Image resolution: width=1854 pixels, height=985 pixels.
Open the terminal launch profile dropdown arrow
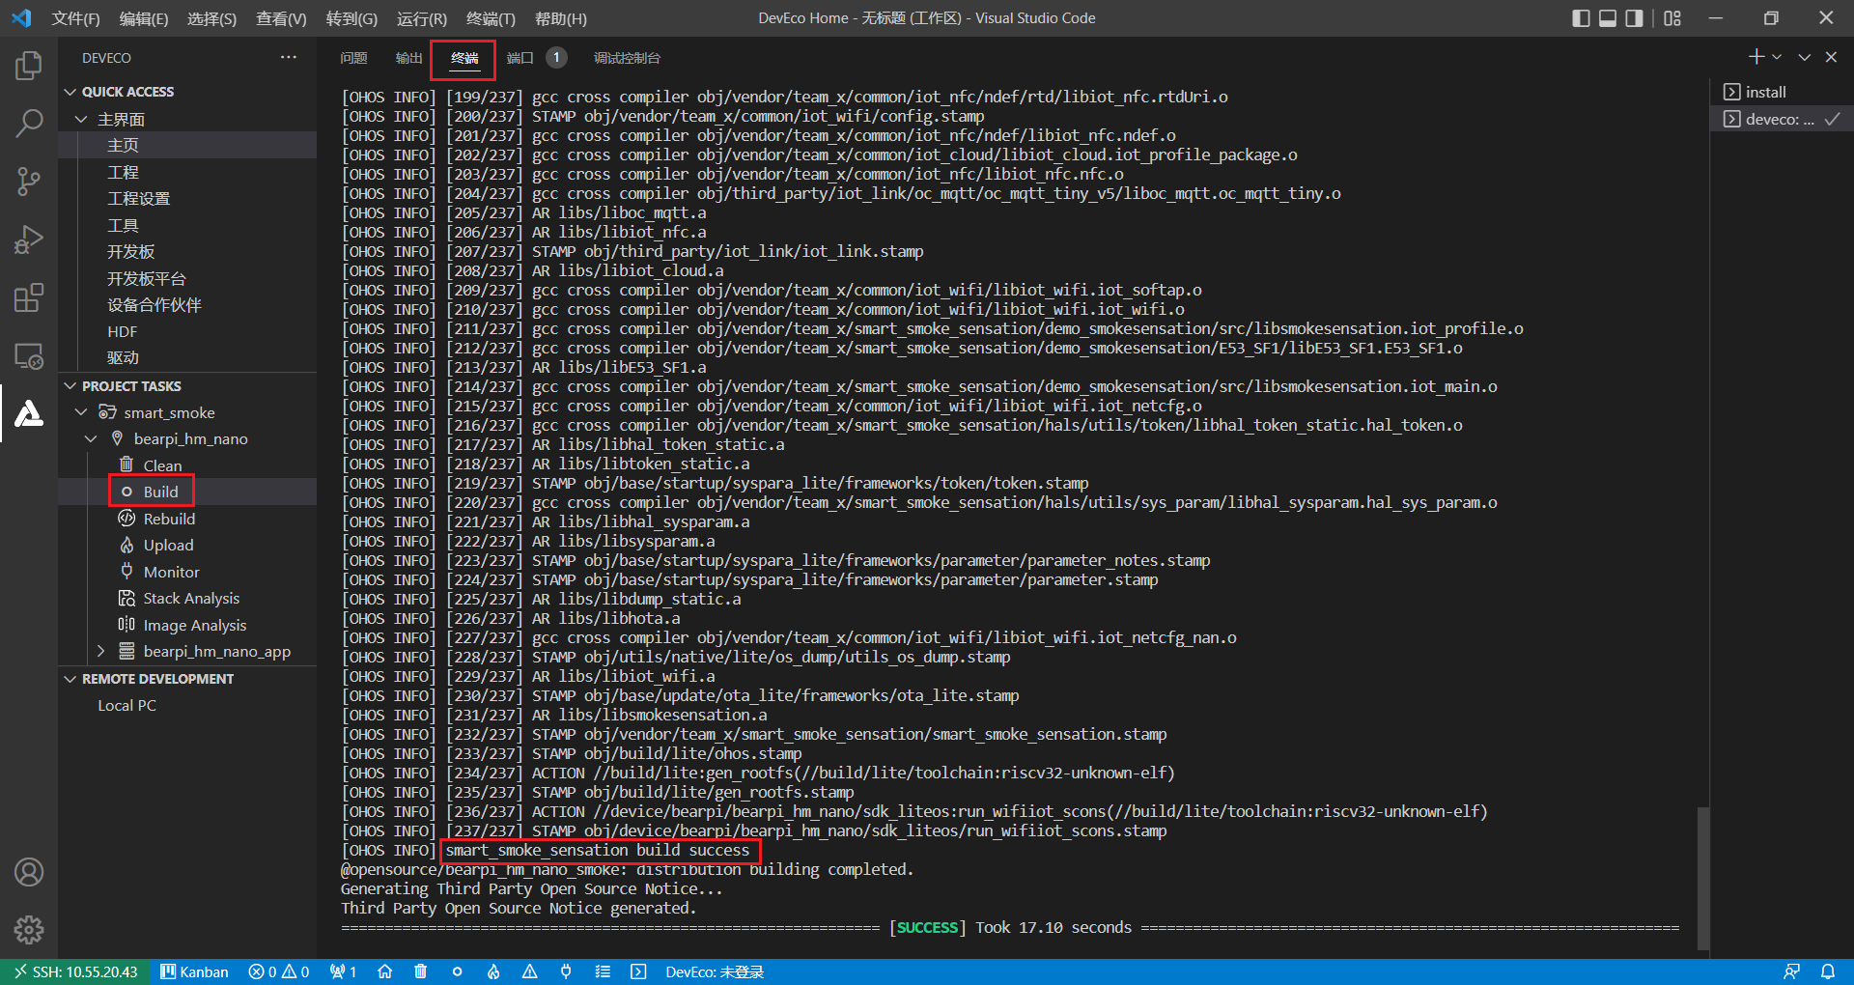pyautogui.click(x=1777, y=57)
